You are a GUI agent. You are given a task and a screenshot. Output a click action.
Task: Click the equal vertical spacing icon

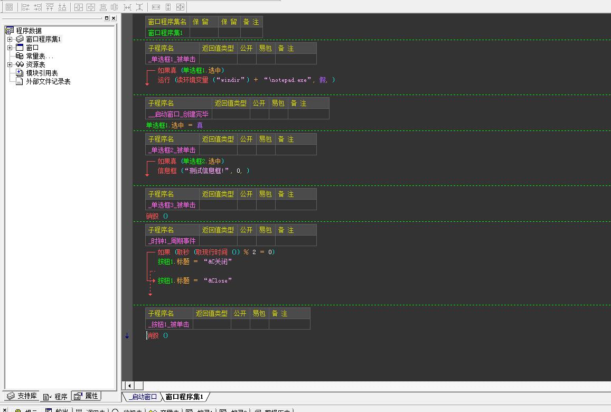coord(139,7)
